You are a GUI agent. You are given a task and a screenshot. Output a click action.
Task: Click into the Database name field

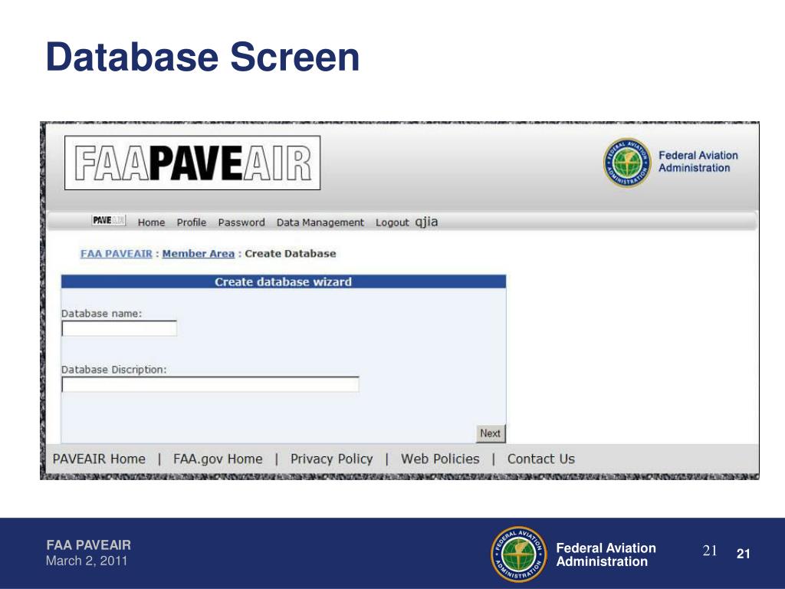click(x=119, y=328)
